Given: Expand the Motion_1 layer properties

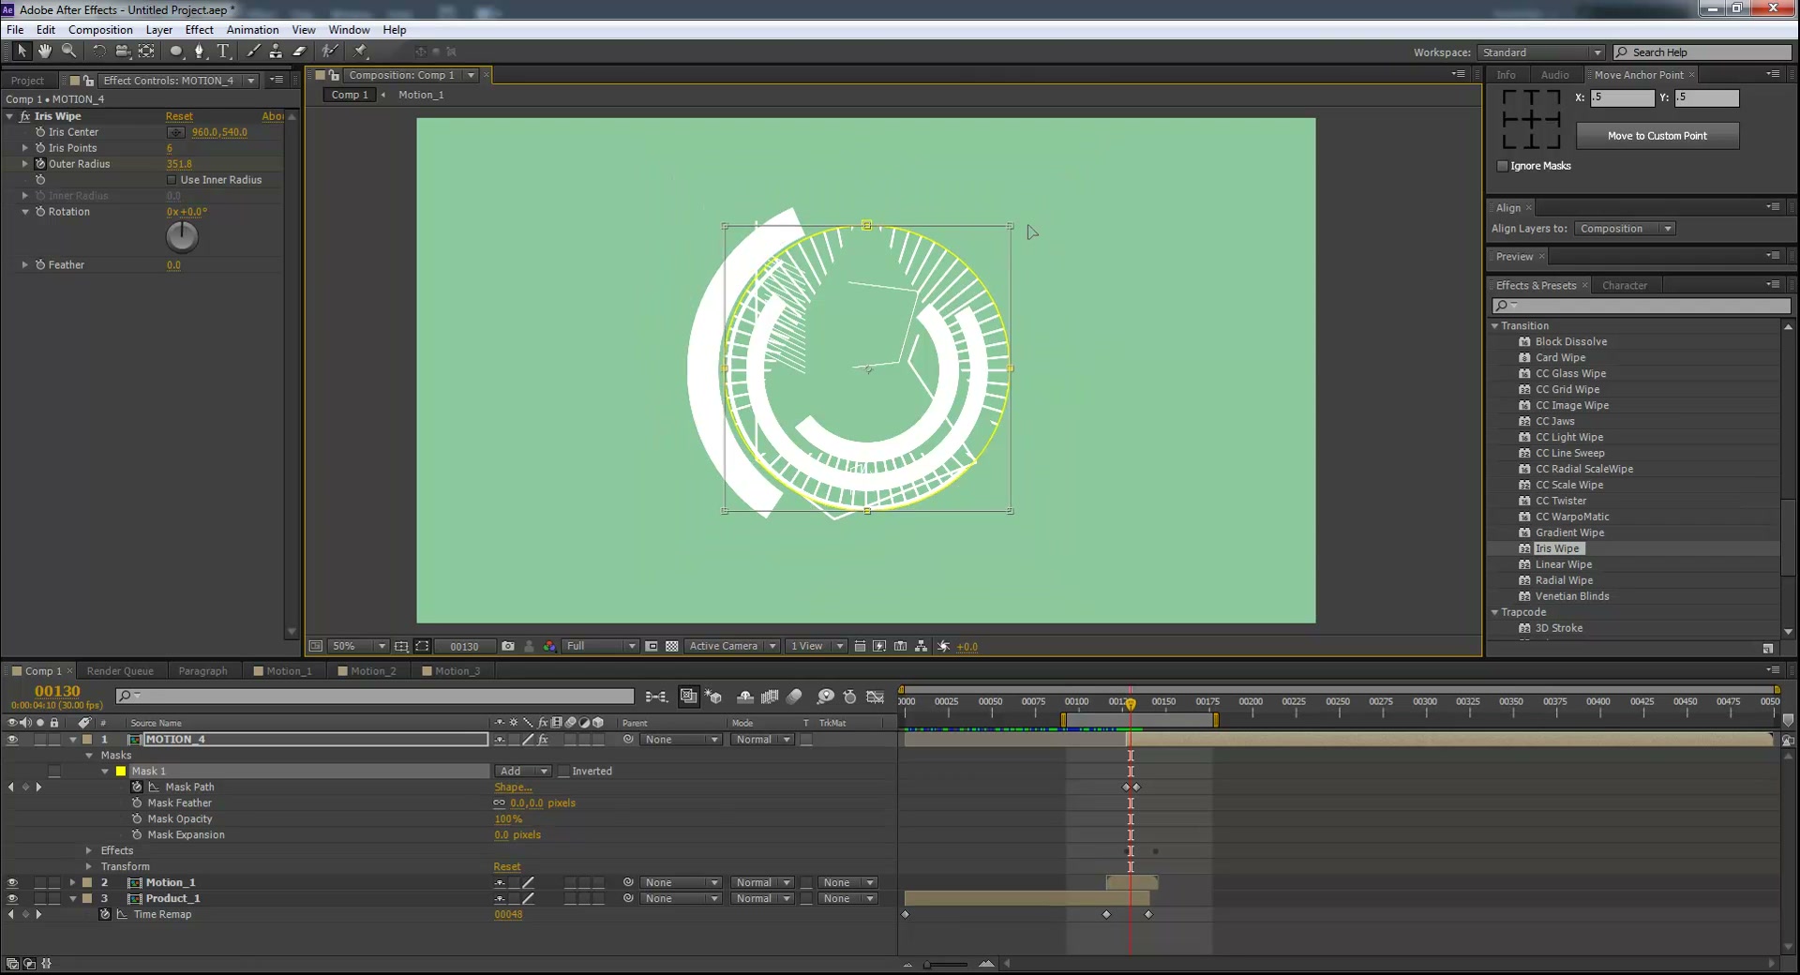Looking at the screenshot, I should (72, 883).
